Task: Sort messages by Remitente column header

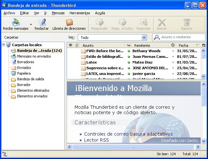Action: click(x=149, y=45)
